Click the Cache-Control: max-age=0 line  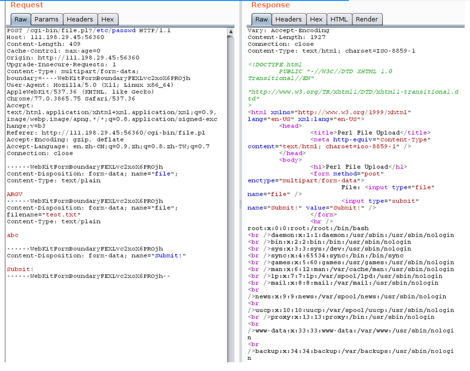54,51
